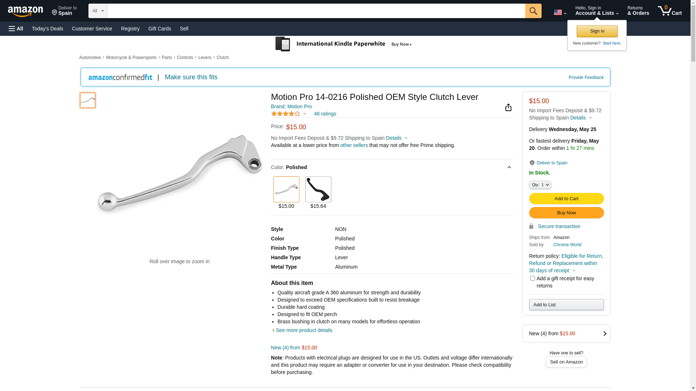The width and height of the screenshot is (696, 391).
Task: Click the Buy Now button
Action: click(566, 213)
